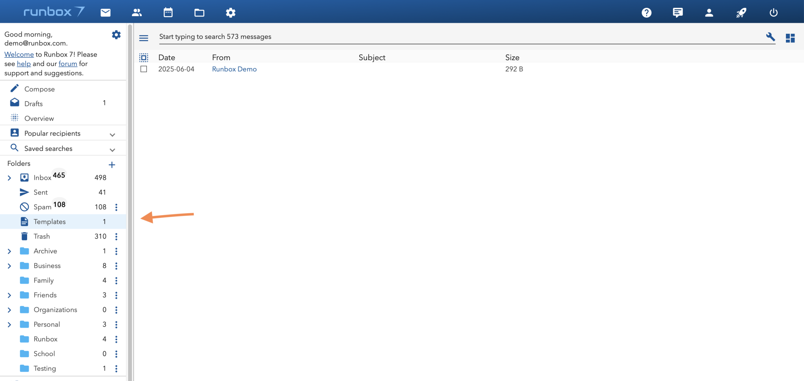Screen dimensions: 804x381
Task: Open the help question mark icon
Action: click(x=646, y=13)
